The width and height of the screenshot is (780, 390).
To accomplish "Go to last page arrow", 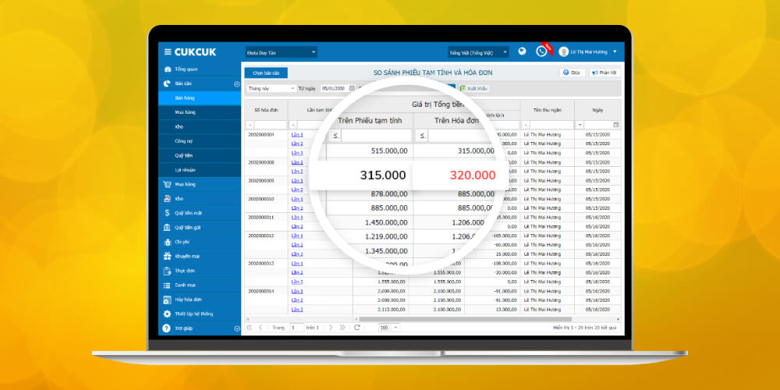I will coord(342,328).
